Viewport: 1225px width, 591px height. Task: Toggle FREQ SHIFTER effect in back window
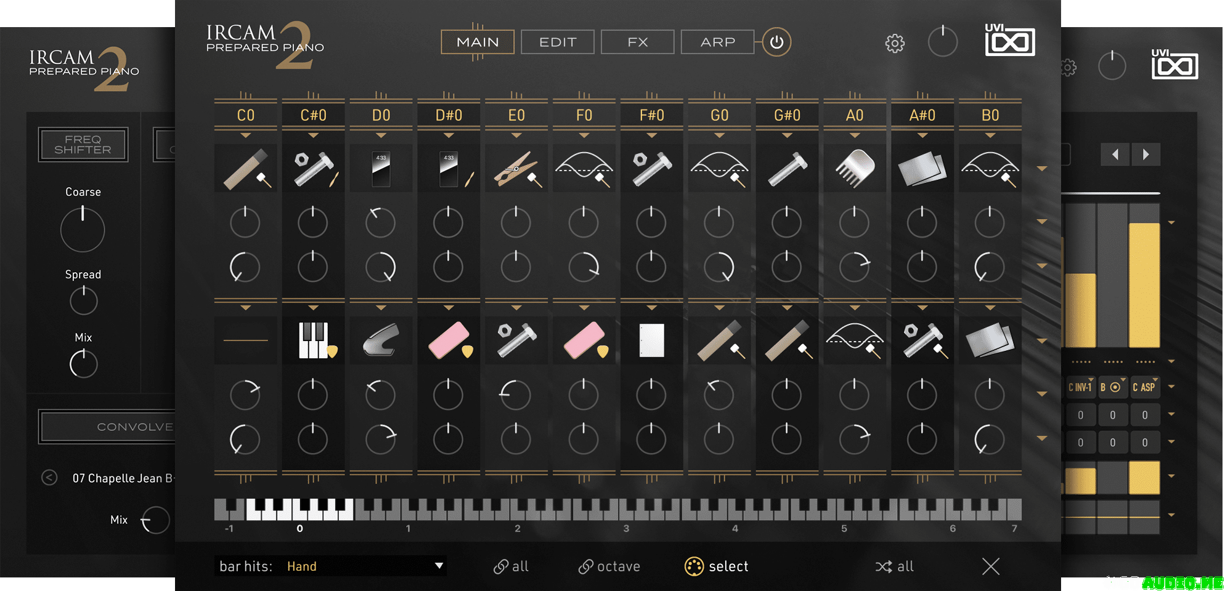point(83,145)
